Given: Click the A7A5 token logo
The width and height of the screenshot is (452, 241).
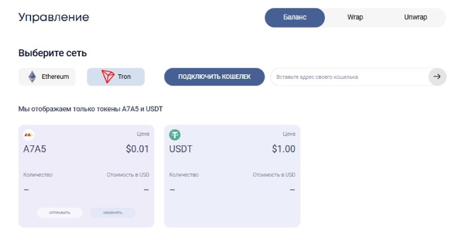Looking at the screenshot, I should coord(29,135).
